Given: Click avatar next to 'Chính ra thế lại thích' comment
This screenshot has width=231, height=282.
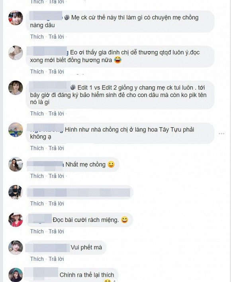Looking at the screenshot, I should click(16, 275).
